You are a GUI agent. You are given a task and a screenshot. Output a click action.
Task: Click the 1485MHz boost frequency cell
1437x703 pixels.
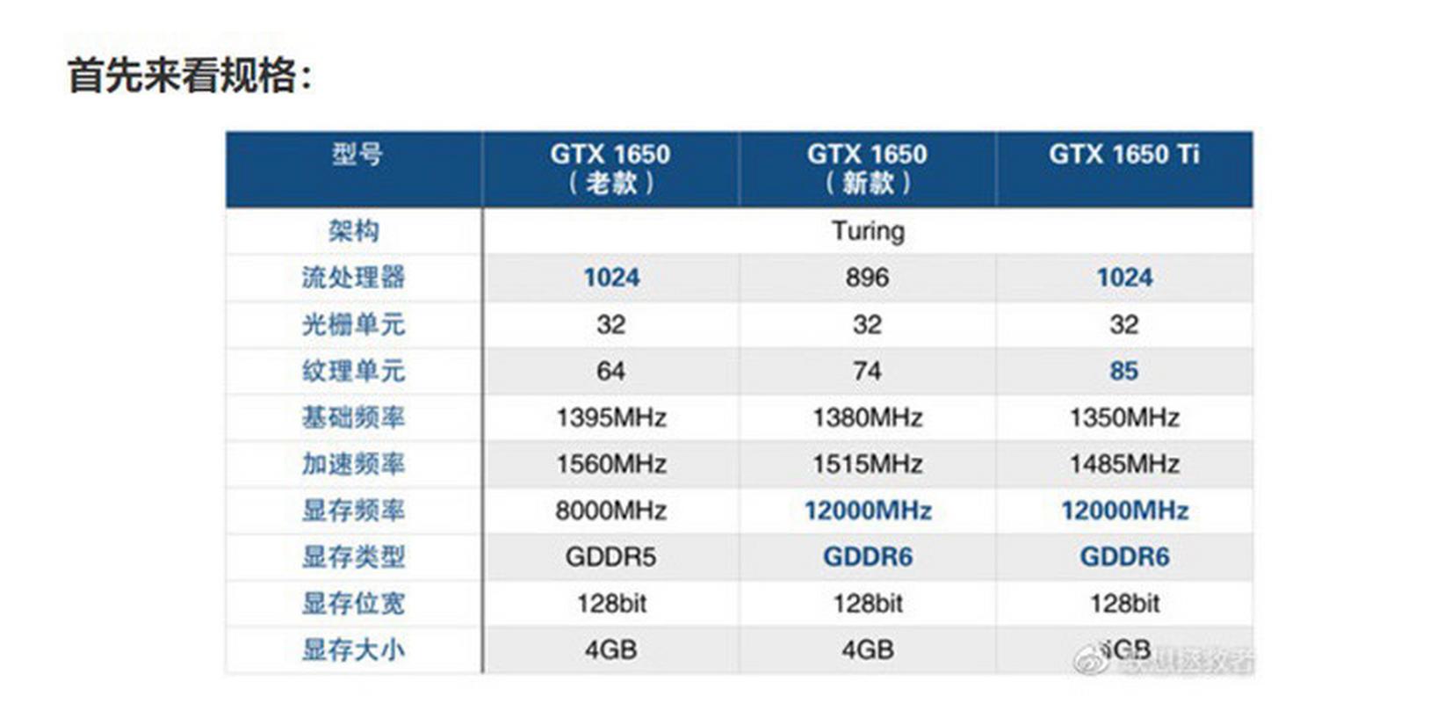coord(1123,464)
